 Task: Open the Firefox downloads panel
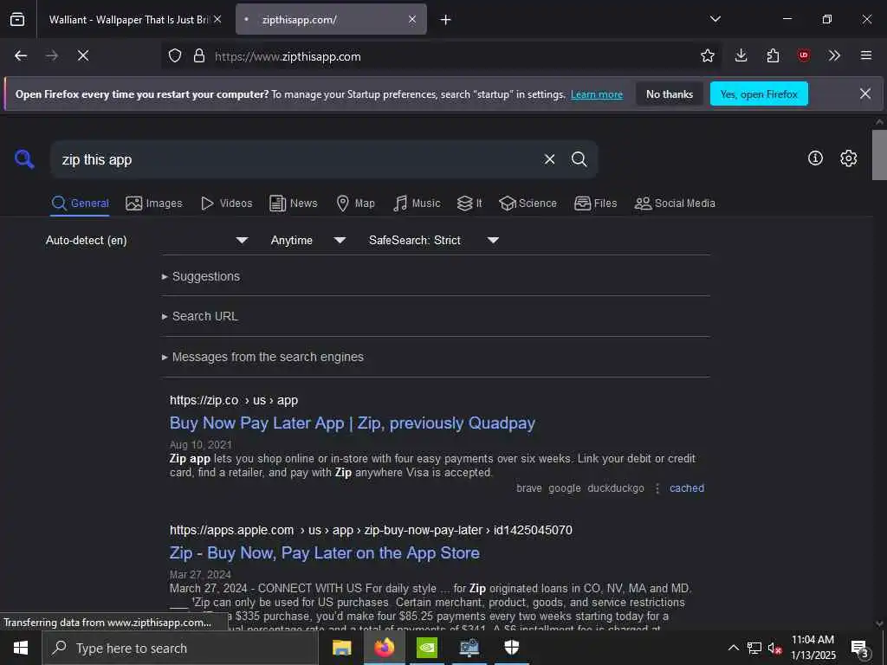click(741, 55)
